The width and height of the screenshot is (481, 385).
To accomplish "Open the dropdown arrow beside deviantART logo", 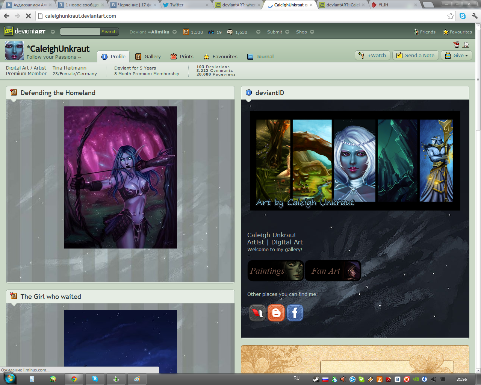I will 53,32.
